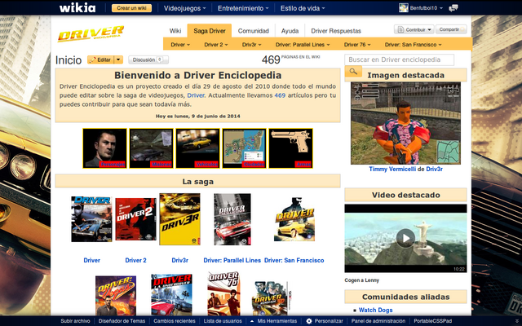Open the Ayuda tab
This screenshot has height=326, width=522.
(290, 31)
